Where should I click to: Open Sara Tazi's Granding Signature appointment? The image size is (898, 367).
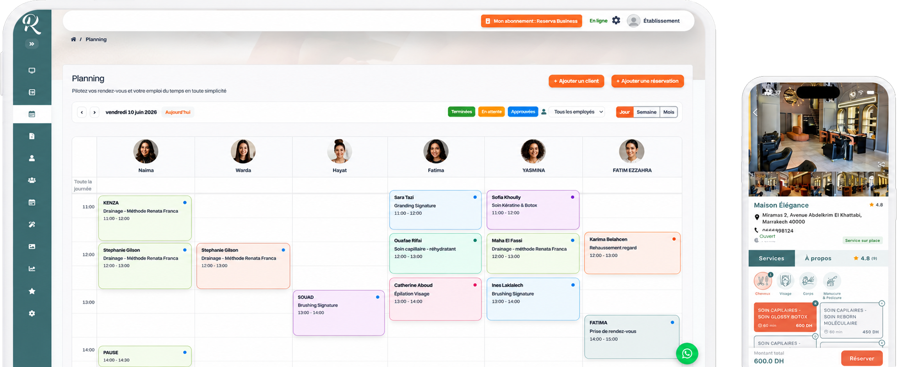(435, 210)
